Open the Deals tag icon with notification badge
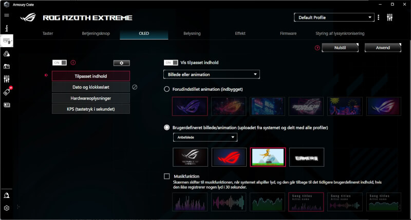The image size is (411, 220). click(x=7, y=91)
